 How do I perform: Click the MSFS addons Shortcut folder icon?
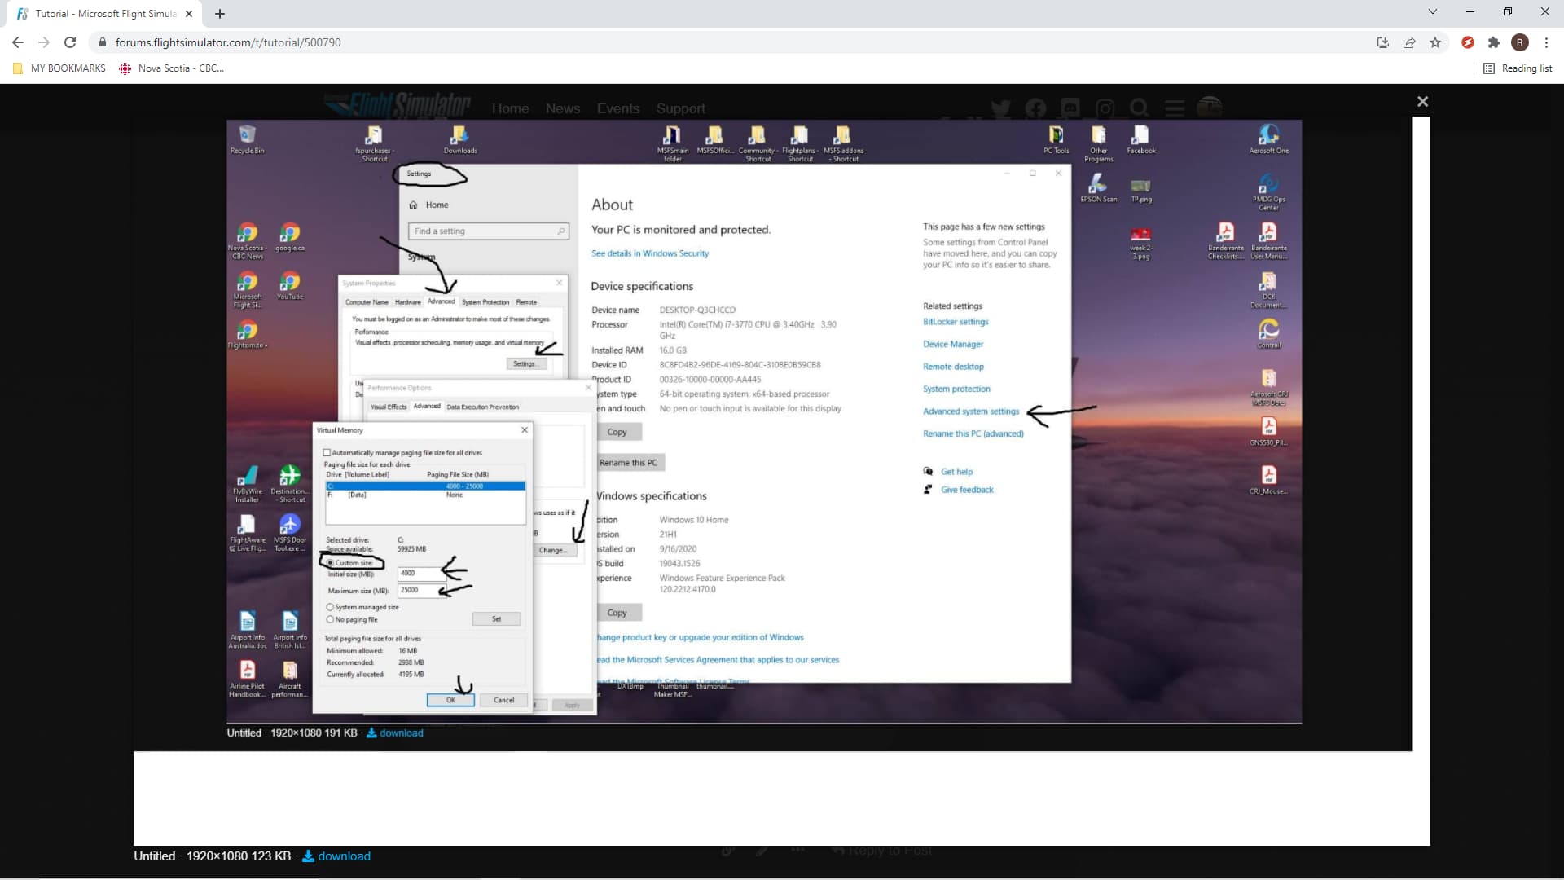click(843, 143)
